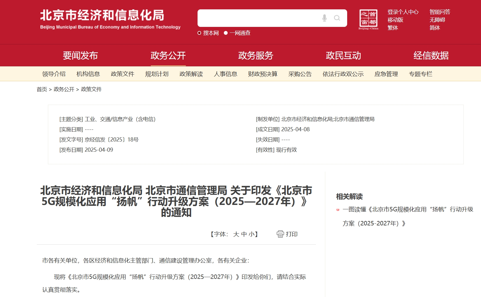Click the magnifying glass search icon
This screenshot has width=481, height=297.
pyautogui.click(x=337, y=18)
